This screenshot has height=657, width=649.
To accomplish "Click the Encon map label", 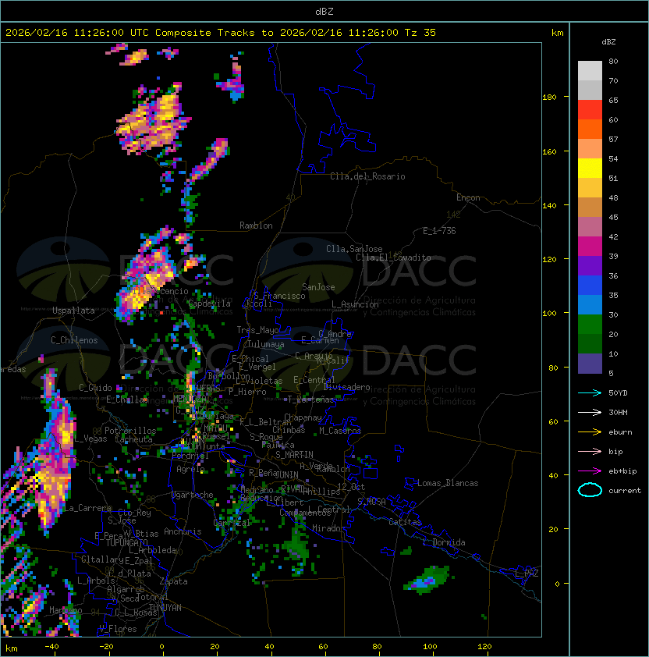I will 468,197.
